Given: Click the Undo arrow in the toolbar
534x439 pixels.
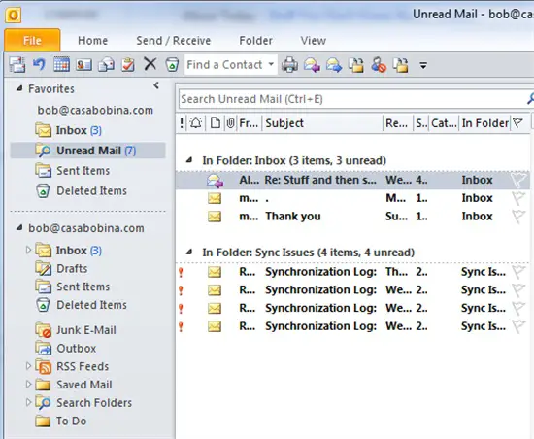Looking at the screenshot, I should click(x=39, y=64).
